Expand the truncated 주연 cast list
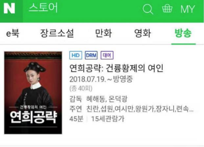This screenshot has height=147, width=204. click(x=140, y=109)
